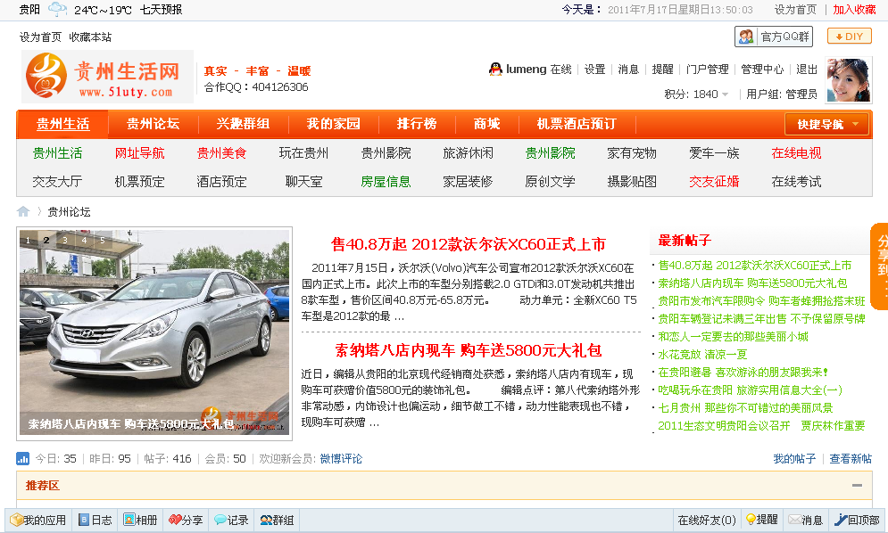This screenshot has height=533, width=888.
Task: Click the orange DIY button
Action: tap(849, 37)
